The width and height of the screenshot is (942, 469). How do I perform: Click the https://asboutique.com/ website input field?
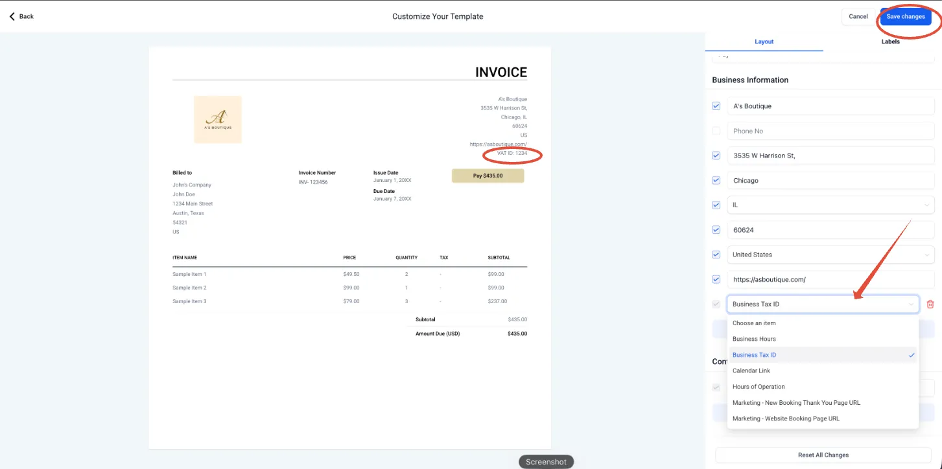click(x=830, y=279)
